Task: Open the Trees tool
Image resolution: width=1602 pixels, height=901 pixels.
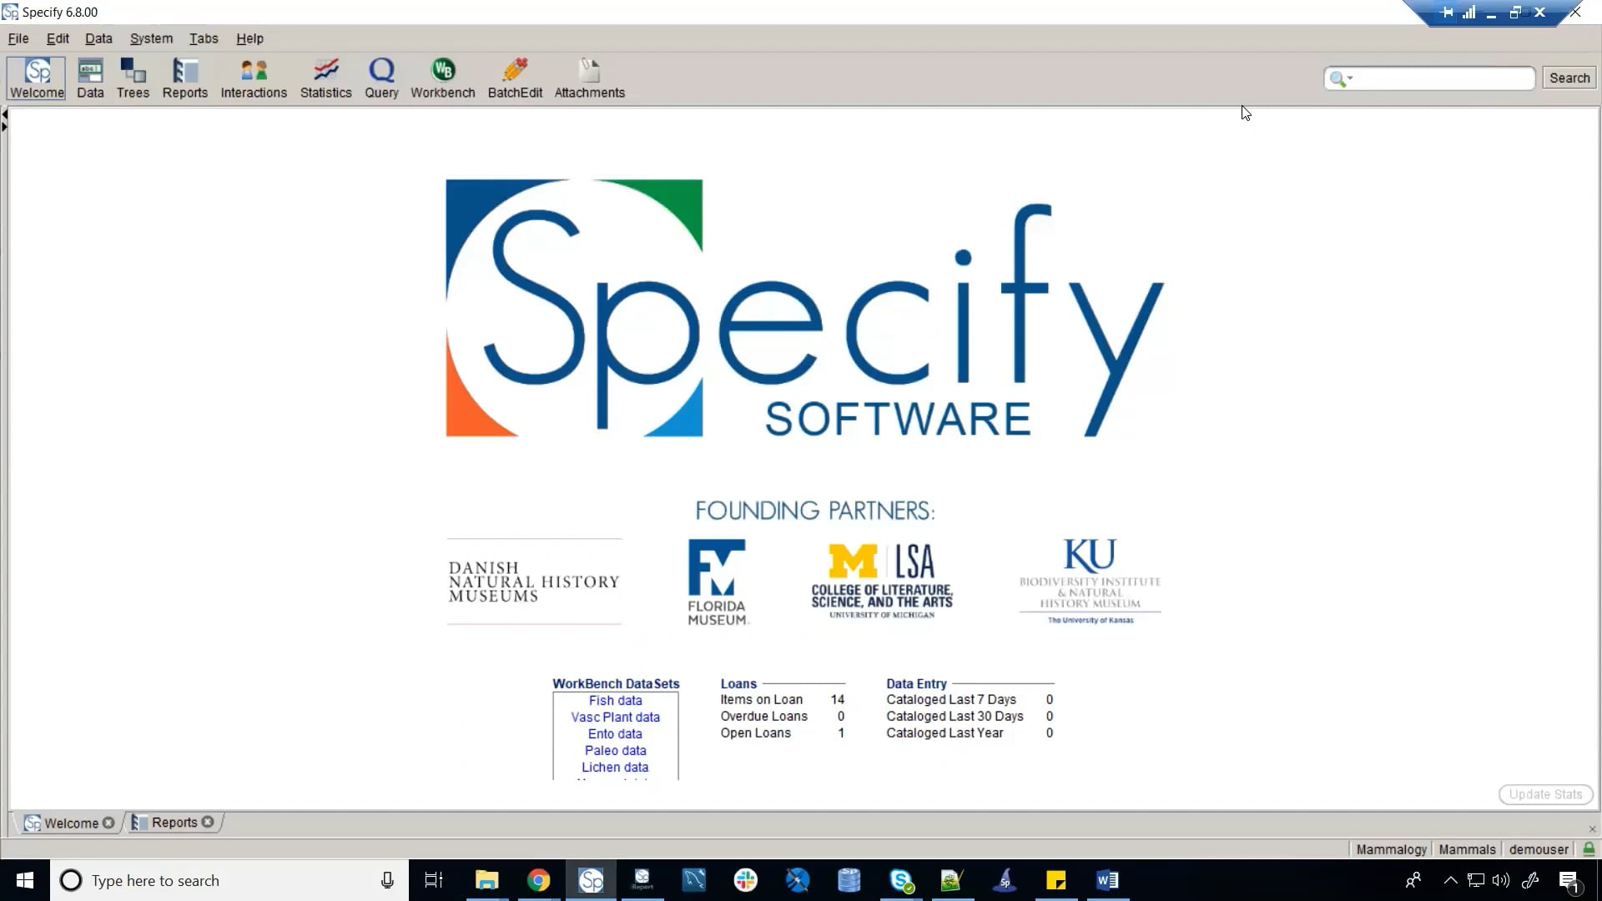Action: [133, 78]
